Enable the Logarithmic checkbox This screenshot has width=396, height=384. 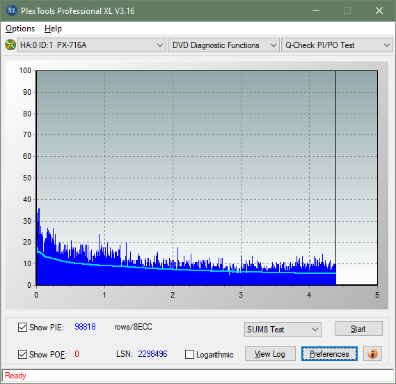click(x=189, y=355)
